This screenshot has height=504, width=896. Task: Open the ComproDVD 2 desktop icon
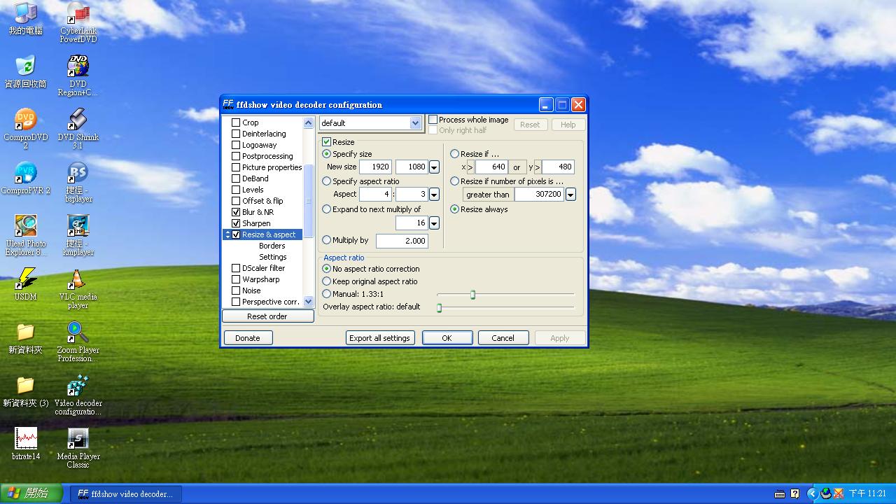(26, 120)
